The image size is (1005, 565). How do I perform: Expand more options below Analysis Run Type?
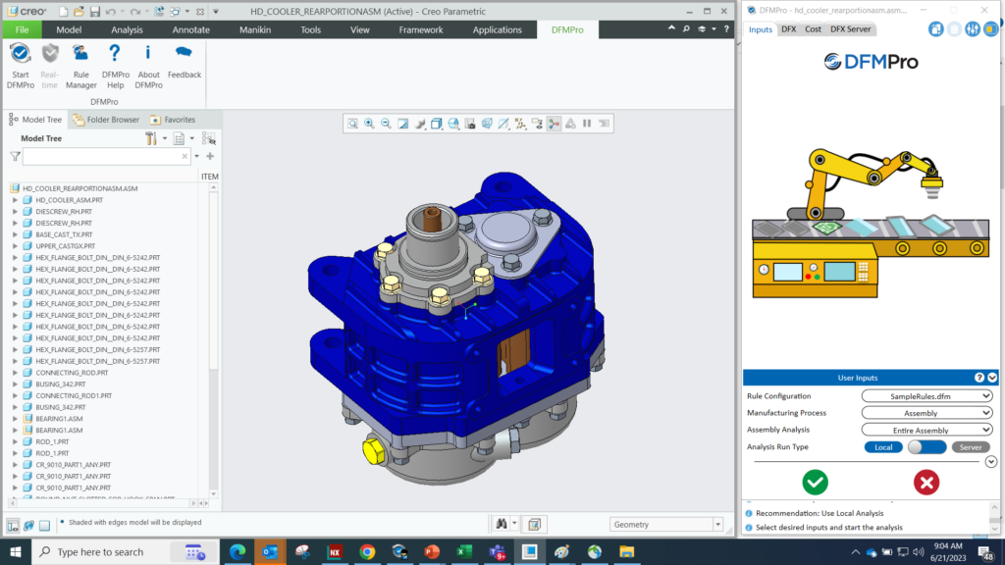click(x=991, y=462)
